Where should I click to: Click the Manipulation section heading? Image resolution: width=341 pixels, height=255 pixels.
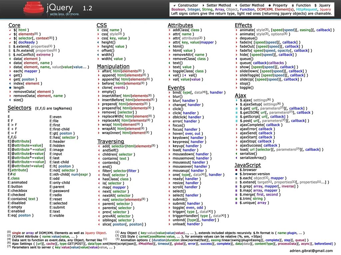coord(113,66)
